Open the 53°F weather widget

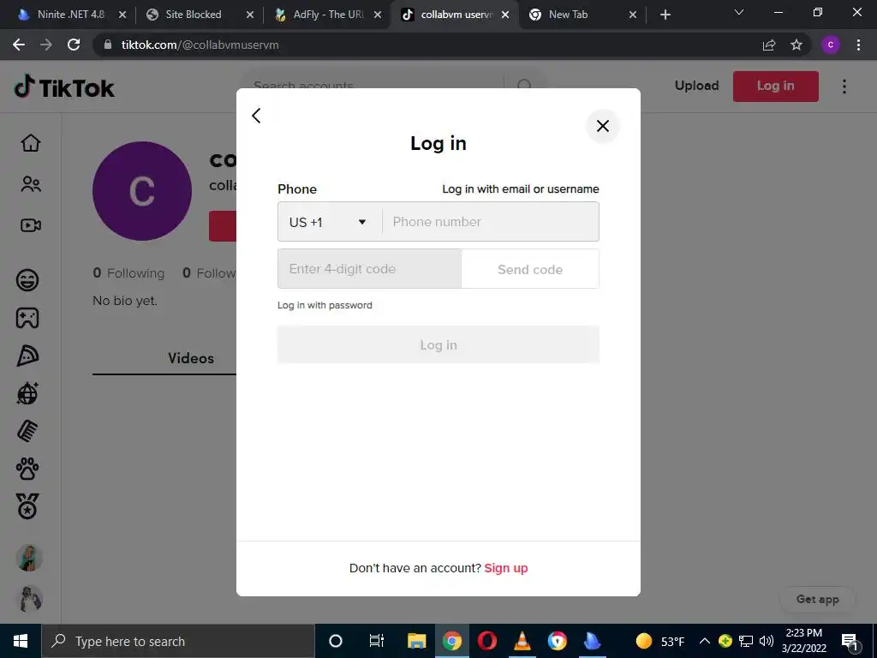click(660, 641)
